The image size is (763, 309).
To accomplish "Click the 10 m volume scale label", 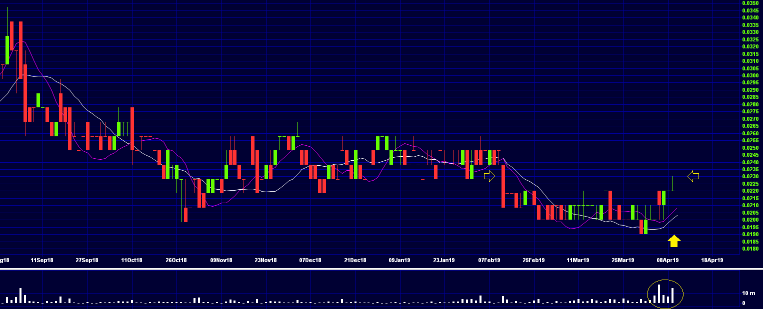I will point(748,293).
